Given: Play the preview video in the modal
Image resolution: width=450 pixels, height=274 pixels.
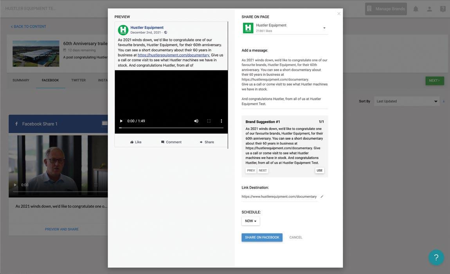Looking at the screenshot, I should tap(121, 121).
